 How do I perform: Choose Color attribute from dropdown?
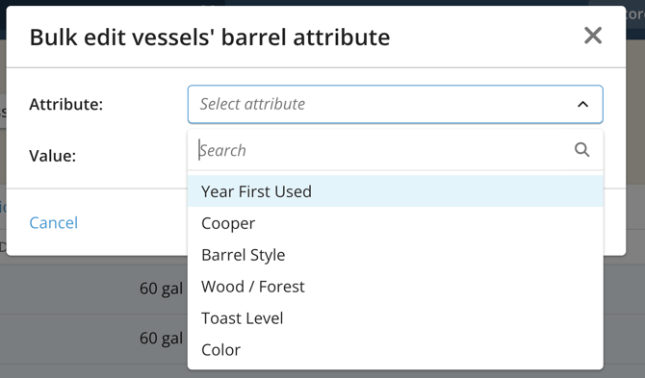coord(396,350)
